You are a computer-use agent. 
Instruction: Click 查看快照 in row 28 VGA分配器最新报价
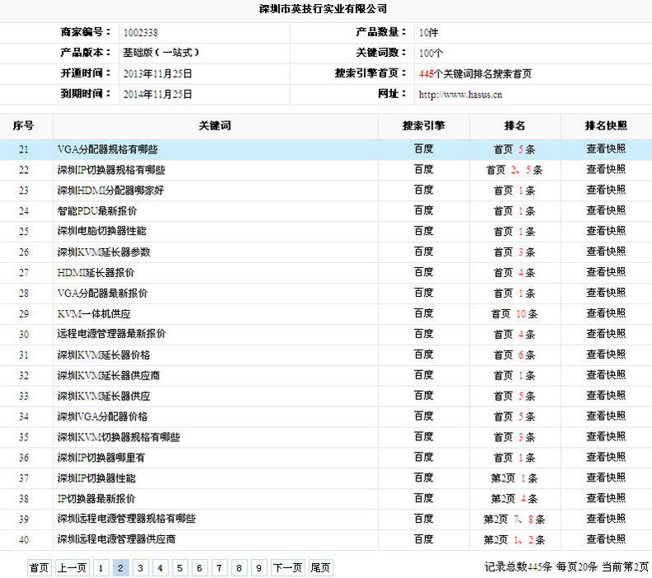pyautogui.click(x=606, y=293)
